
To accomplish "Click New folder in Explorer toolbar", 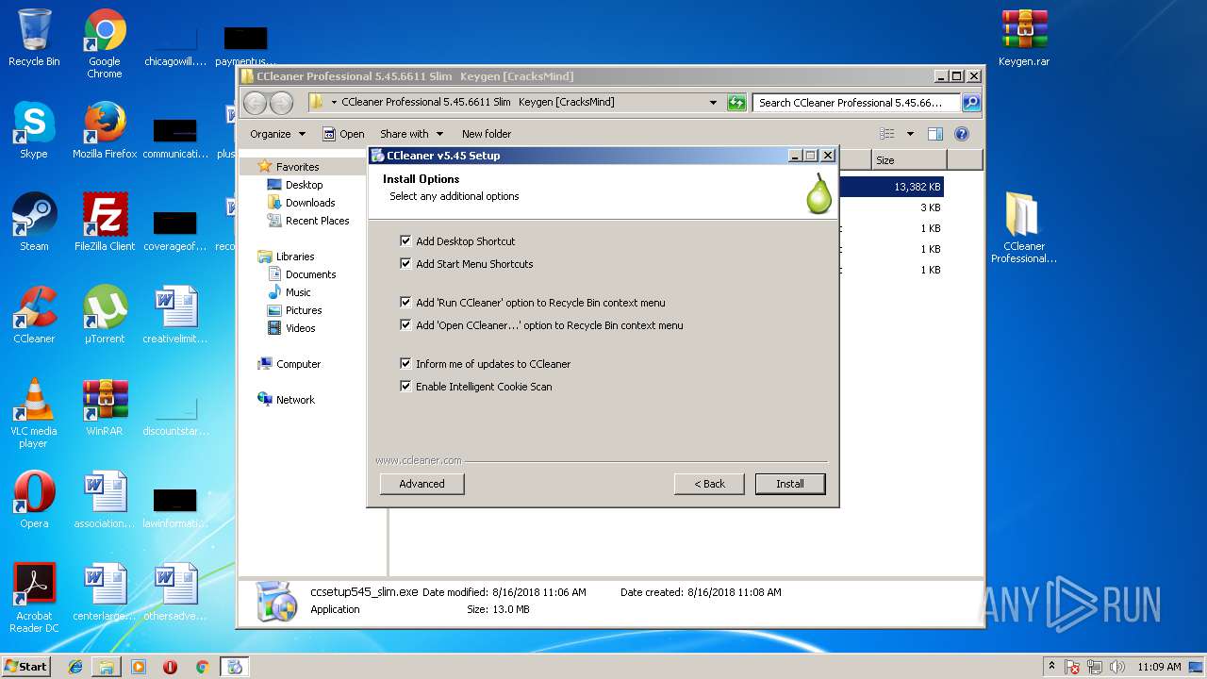I will coord(487,134).
